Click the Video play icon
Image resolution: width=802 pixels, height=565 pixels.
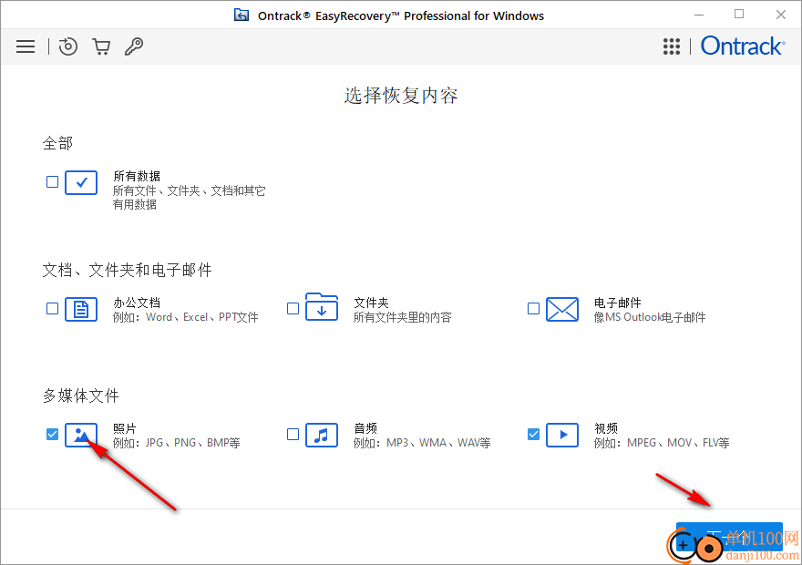pyautogui.click(x=562, y=435)
